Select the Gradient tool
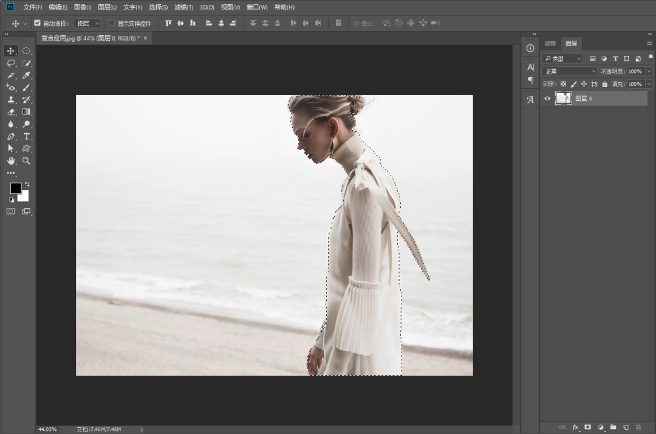 [26, 112]
